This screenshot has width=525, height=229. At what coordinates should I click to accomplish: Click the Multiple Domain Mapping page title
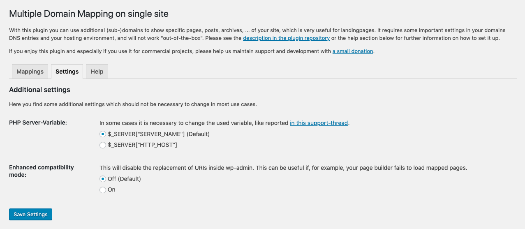coord(89,14)
